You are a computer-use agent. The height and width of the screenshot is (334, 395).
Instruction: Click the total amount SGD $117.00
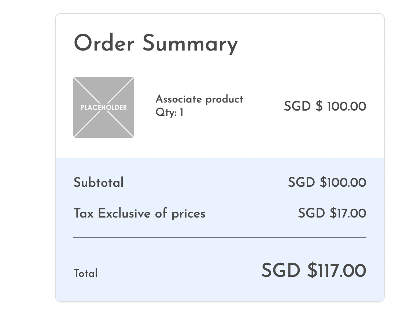[x=314, y=271]
